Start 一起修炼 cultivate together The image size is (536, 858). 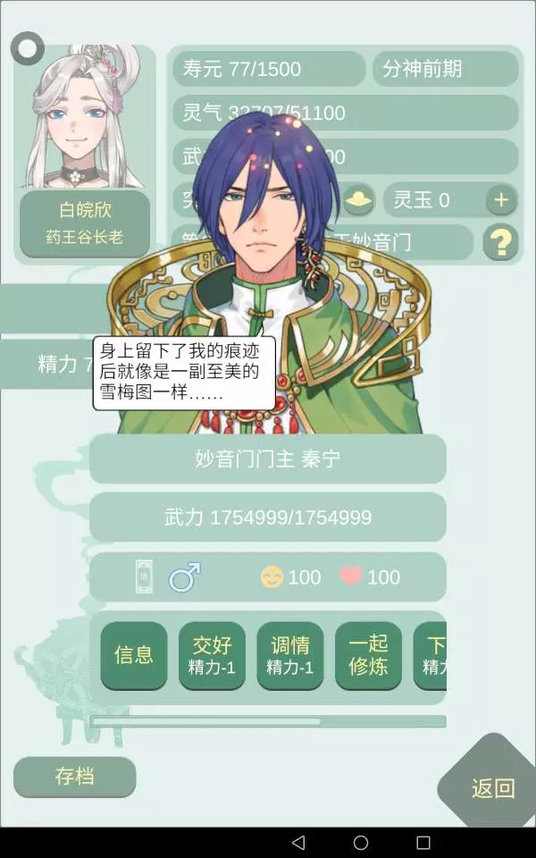(x=368, y=655)
